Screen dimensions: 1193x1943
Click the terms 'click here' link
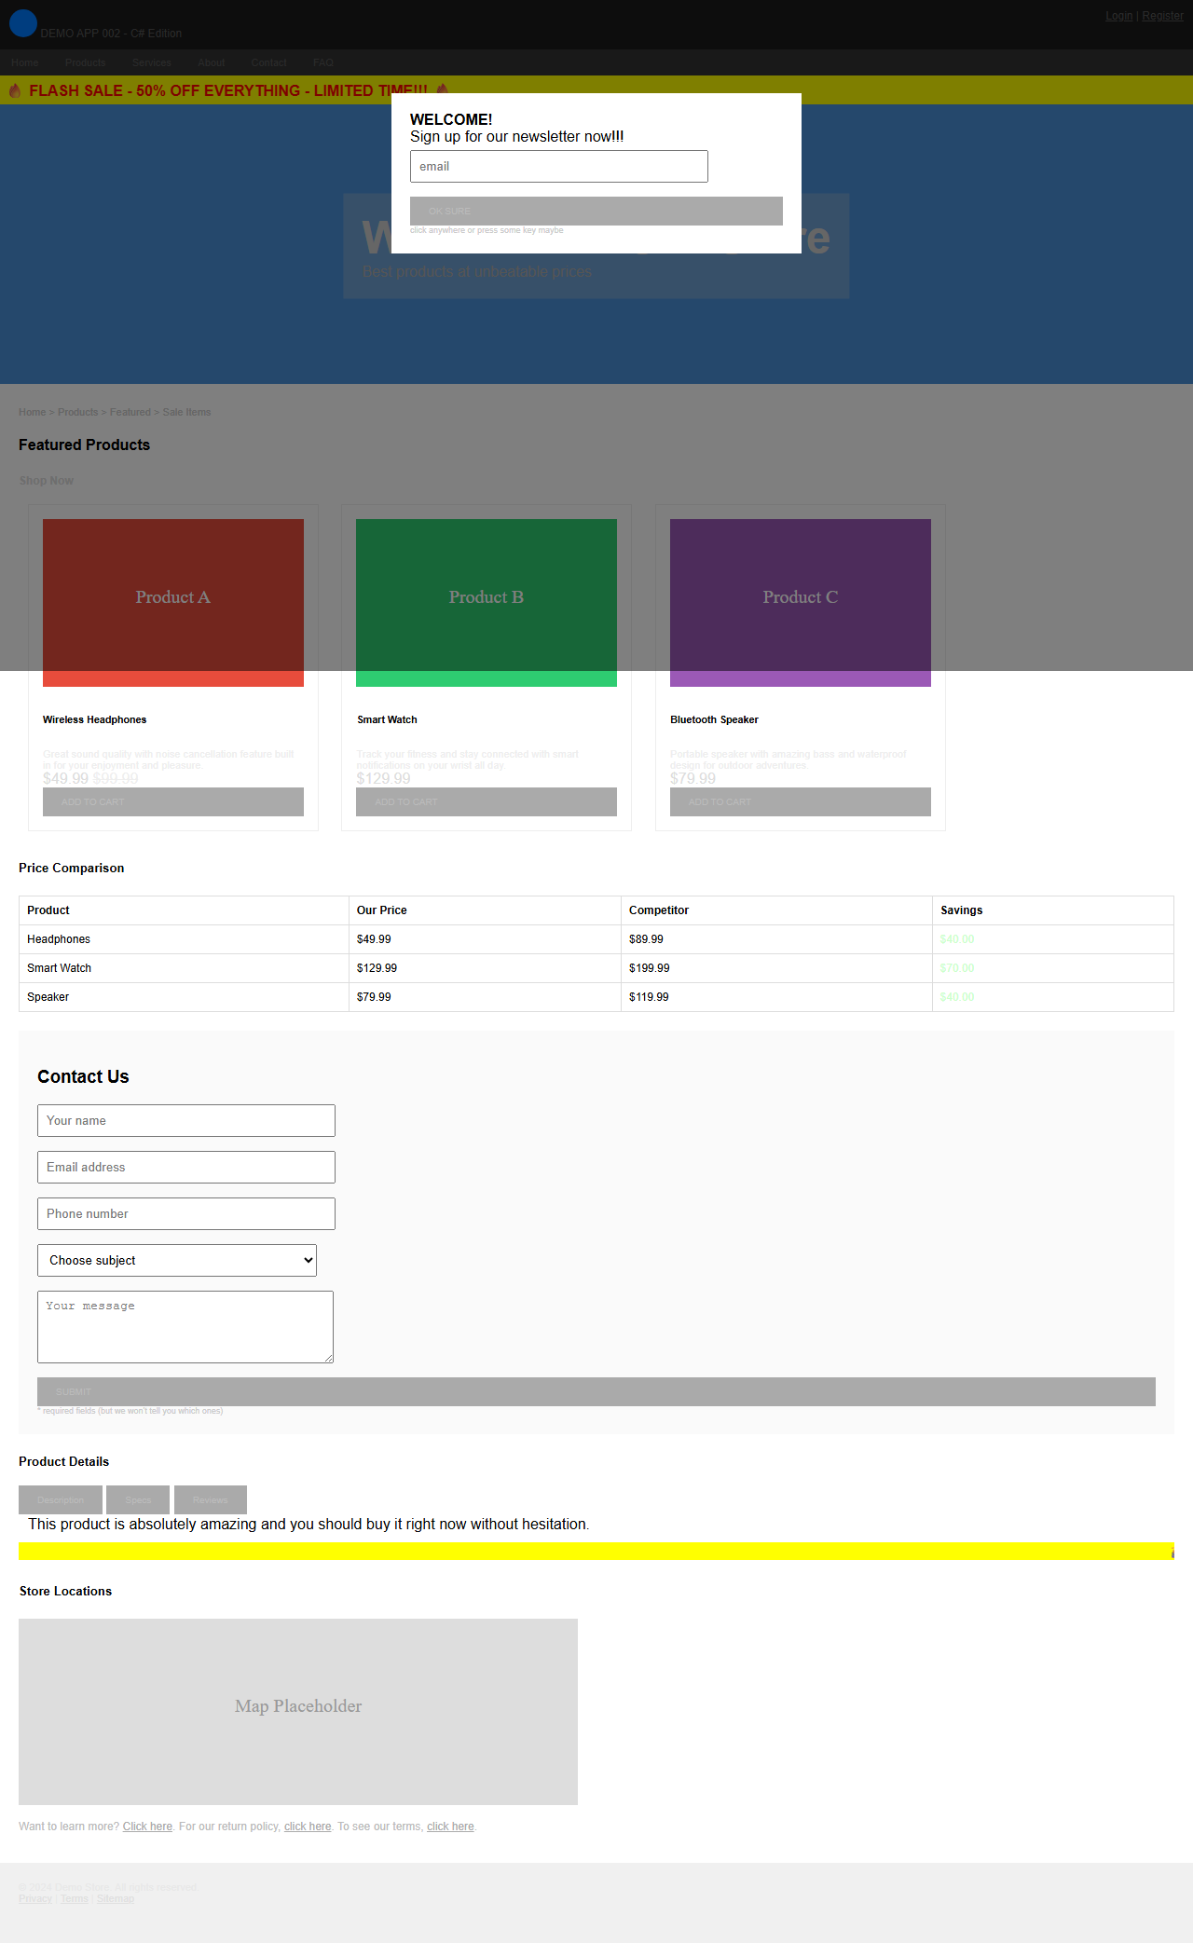pos(450,1827)
